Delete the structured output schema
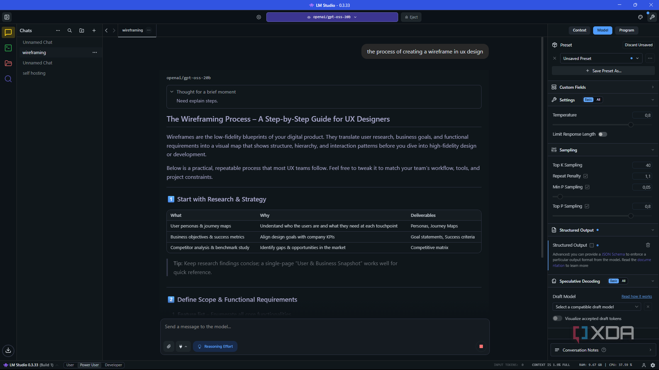This screenshot has height=370, width=659. 648,245
